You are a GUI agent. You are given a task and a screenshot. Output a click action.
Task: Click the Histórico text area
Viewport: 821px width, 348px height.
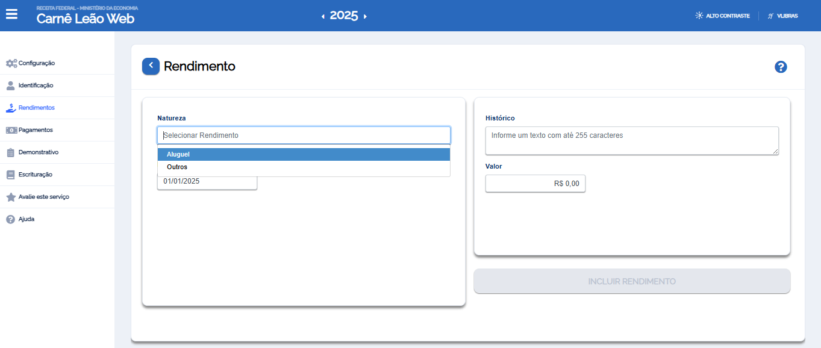tap(632, 140)
